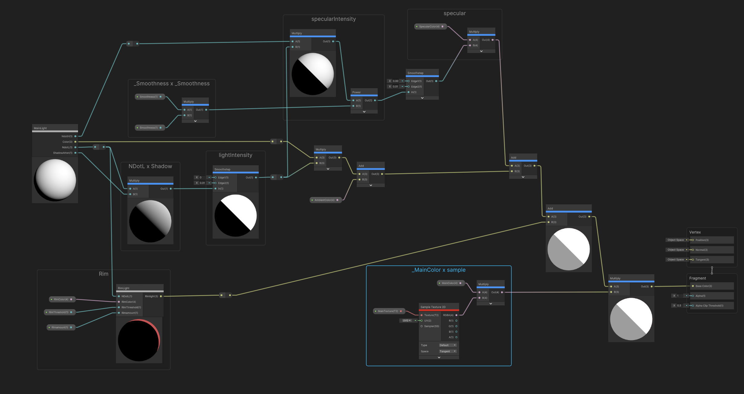
Task: Click the G(1) output port on Sample Texture 2D
Action: coord(456,326)
